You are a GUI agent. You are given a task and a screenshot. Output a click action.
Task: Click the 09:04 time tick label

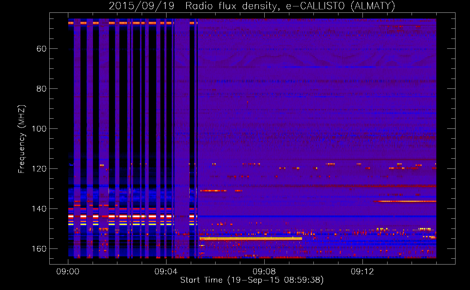pyautogui.click(x=166, y=272)
